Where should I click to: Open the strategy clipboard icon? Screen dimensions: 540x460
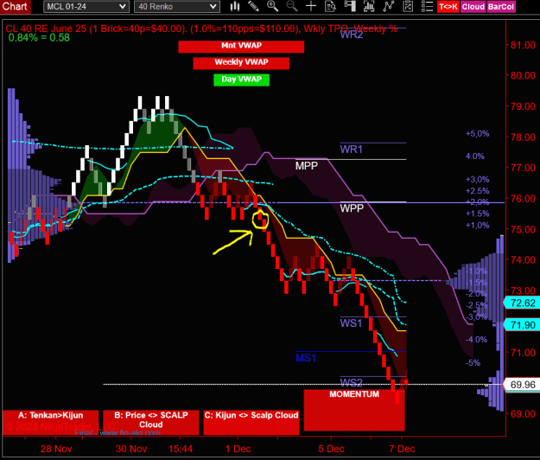408,6
